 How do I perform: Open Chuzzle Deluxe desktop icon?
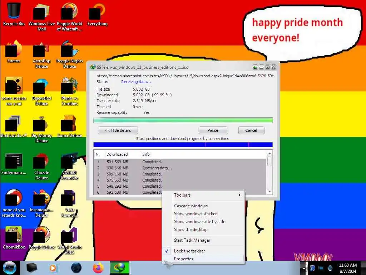click(x=41, y=166)
